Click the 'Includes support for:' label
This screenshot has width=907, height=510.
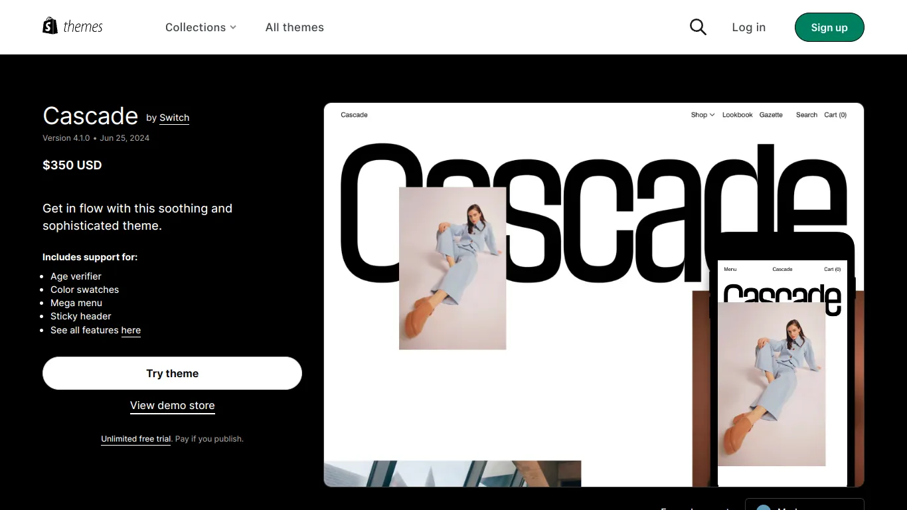pyautogui.click(x=90, y=257)
